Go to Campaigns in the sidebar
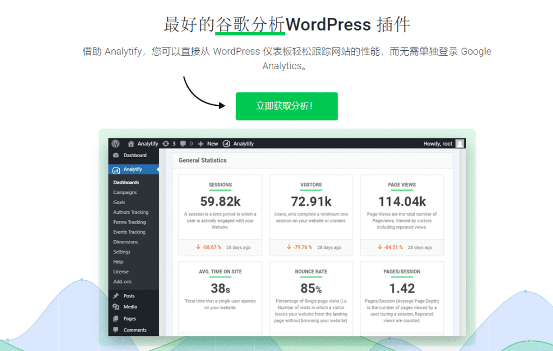The image size is (553, 351). pyautogui.click(x=125, y=192)
